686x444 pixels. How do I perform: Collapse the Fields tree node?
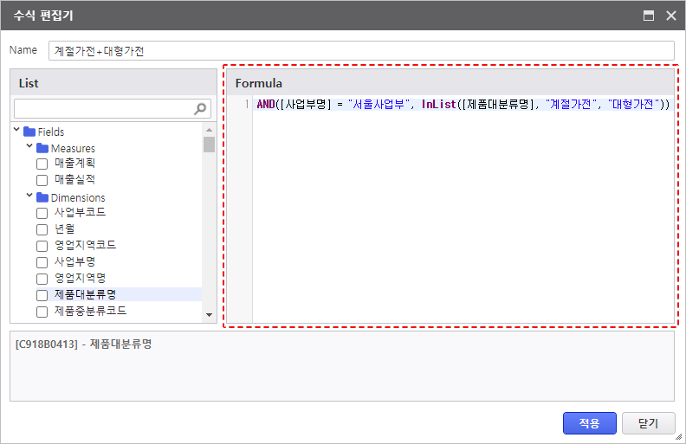(x=17, y=131)
